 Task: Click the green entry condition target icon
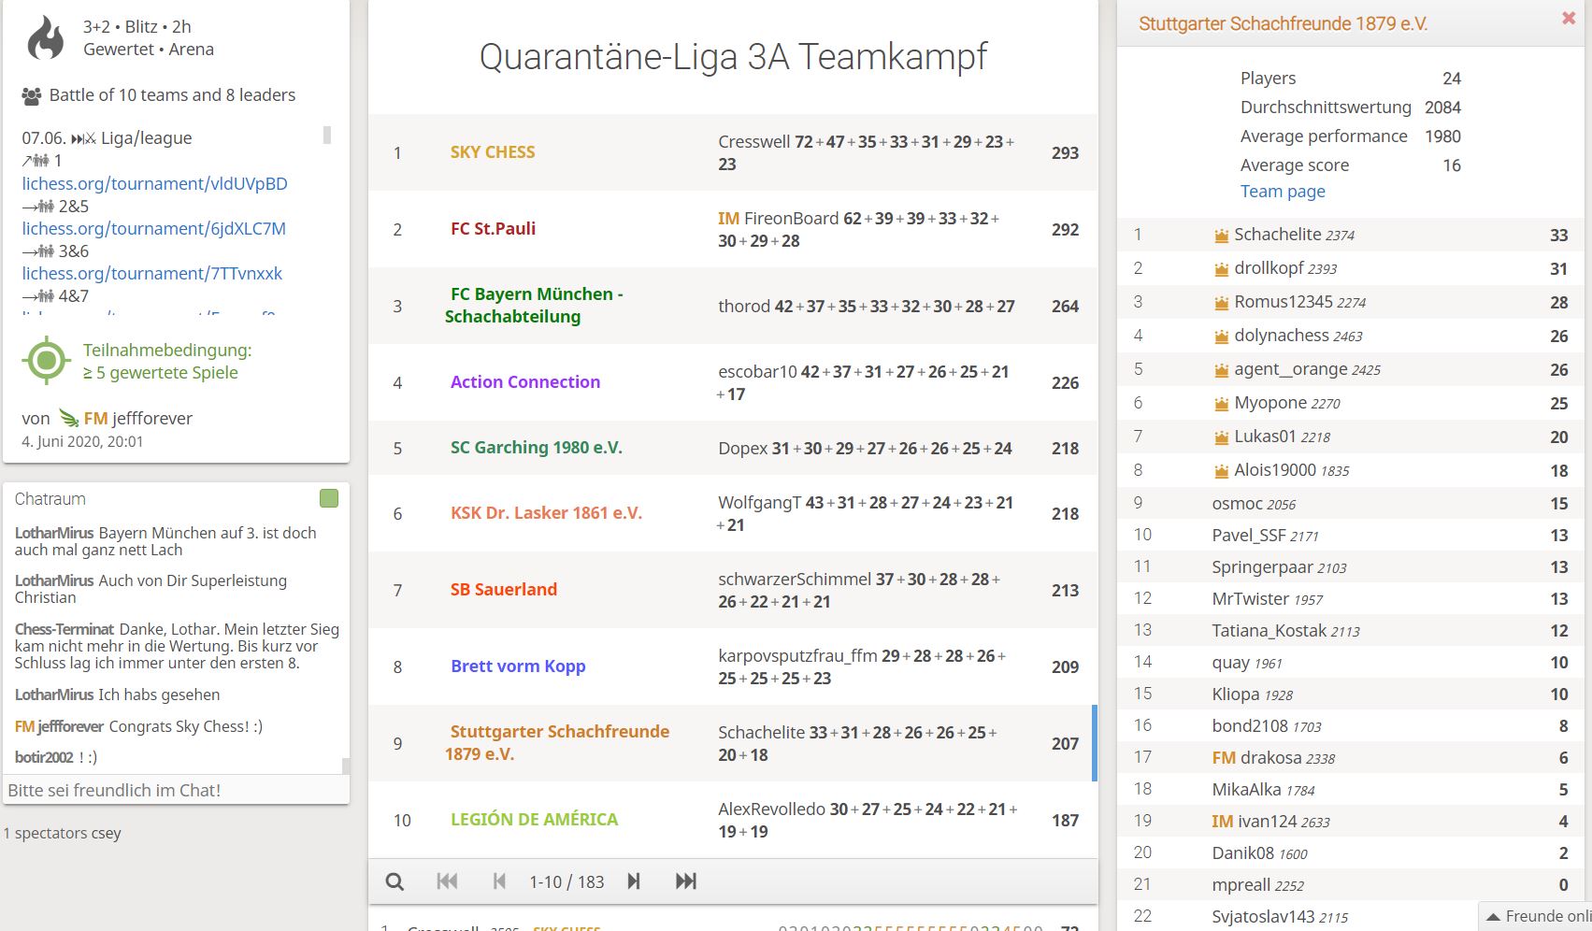point(47,361)
